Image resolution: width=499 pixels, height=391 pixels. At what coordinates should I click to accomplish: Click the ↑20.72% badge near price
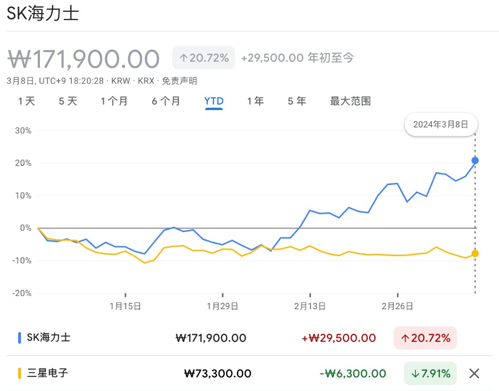click(203, 58)
